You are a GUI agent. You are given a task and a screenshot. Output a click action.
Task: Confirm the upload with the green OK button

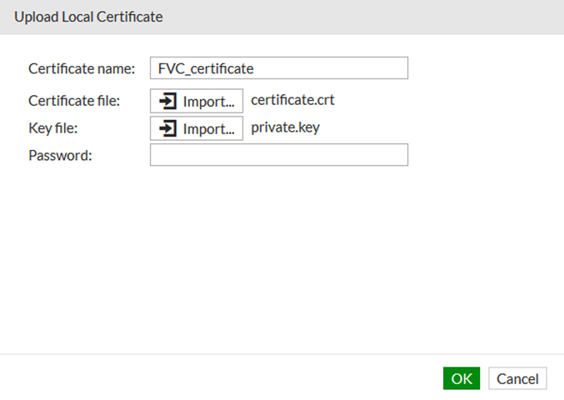[x=462, y=378]
